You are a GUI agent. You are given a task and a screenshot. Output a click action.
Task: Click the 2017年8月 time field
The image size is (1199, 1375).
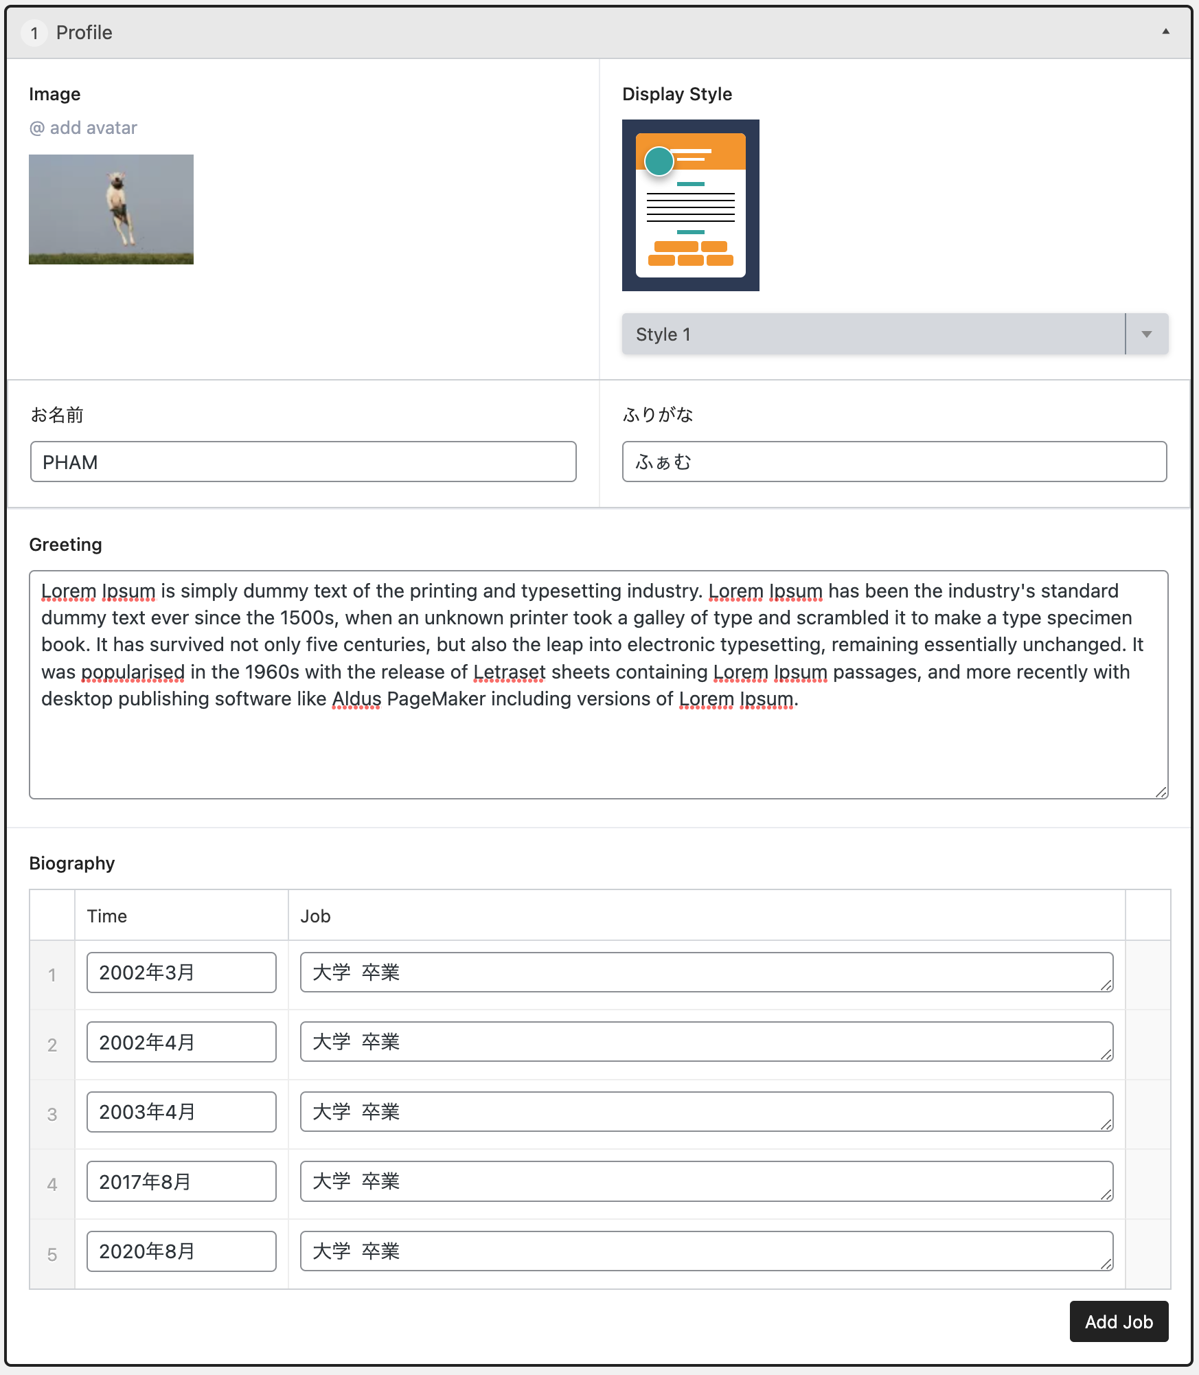[181, 1182]
